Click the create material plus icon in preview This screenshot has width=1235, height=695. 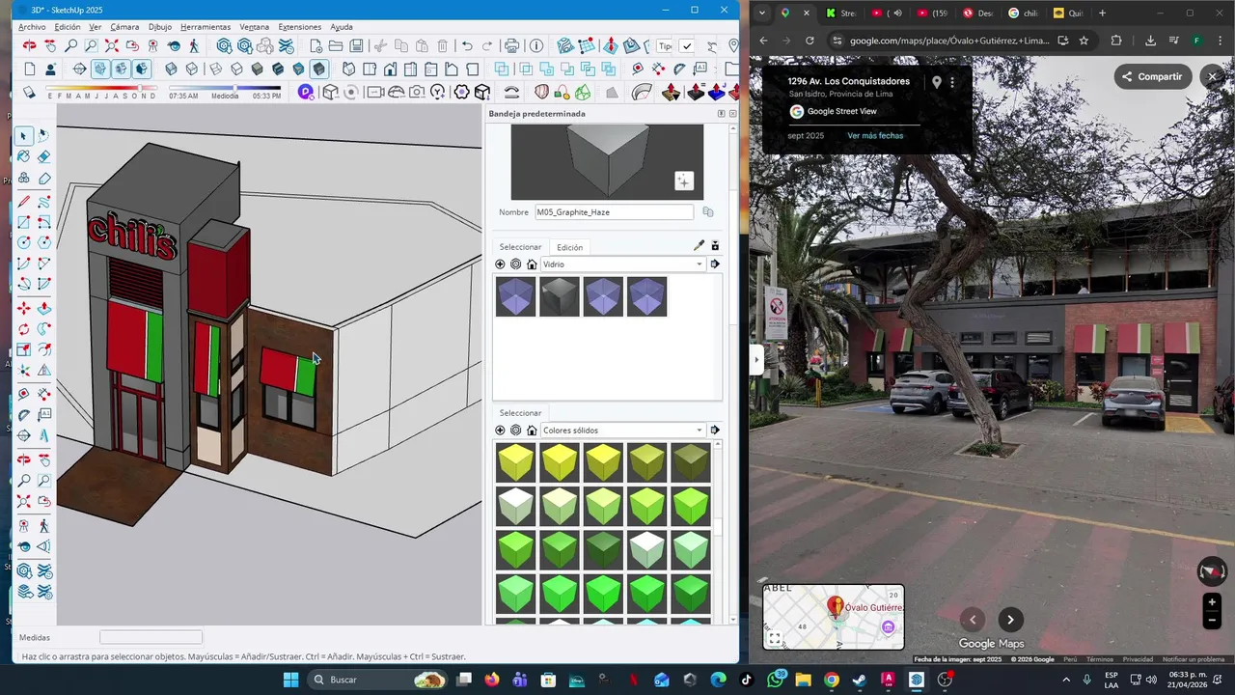click(x=683, y=181)
